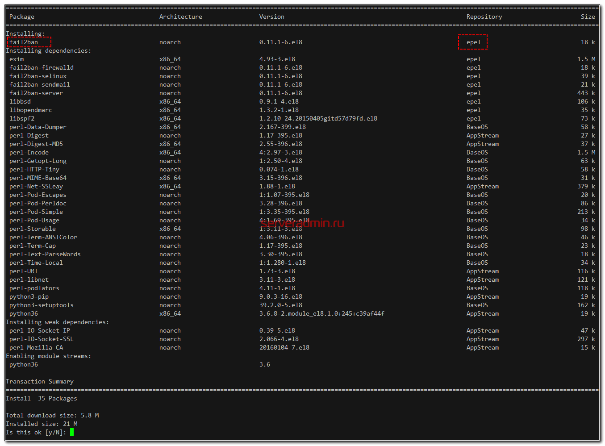Click the perl-Mozilla-CA package name
This screenshot has width=605, height=446.
[x=36, y=347]
